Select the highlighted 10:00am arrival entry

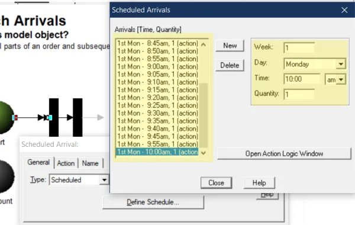(x=157, y=152)
